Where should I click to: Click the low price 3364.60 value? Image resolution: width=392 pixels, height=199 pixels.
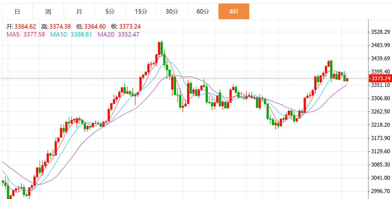pos(95,27)
